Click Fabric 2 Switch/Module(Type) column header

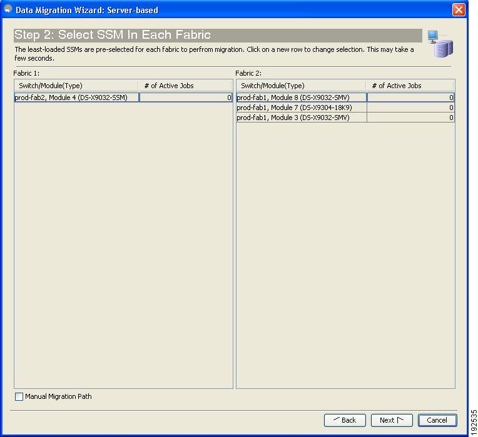(x=301, y=86)
